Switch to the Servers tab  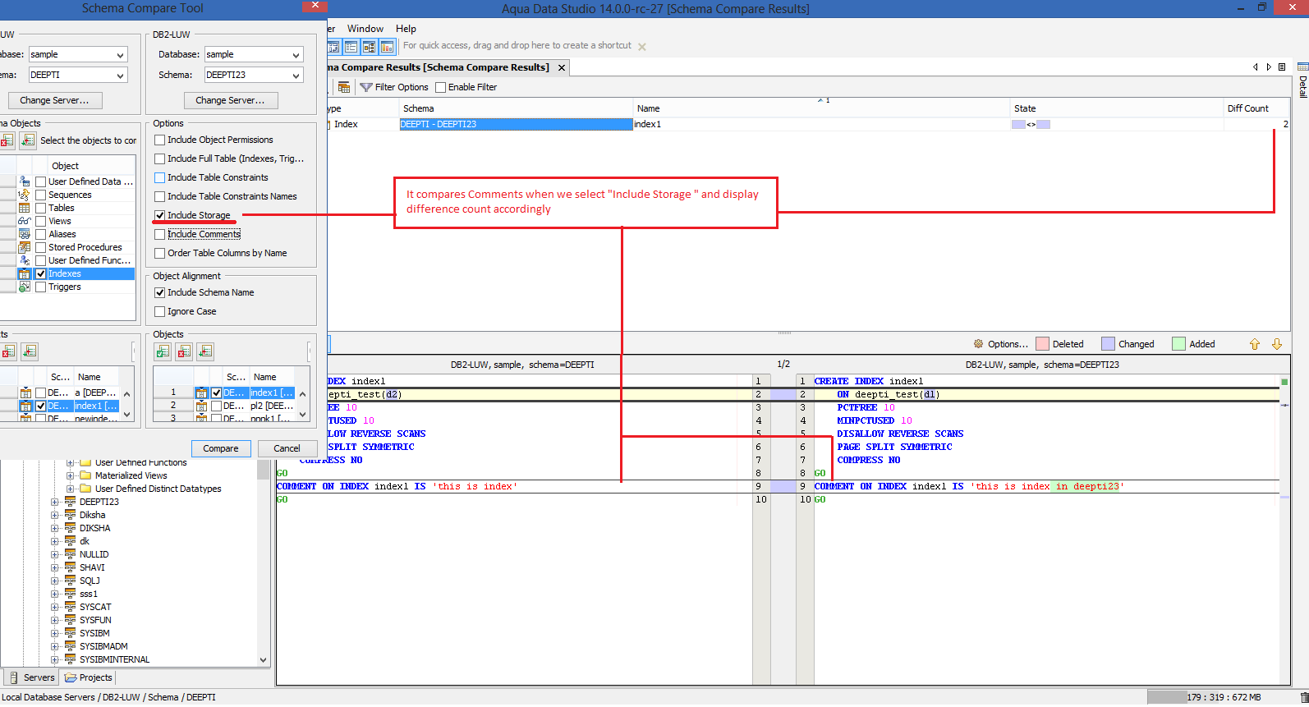(31, 678)
